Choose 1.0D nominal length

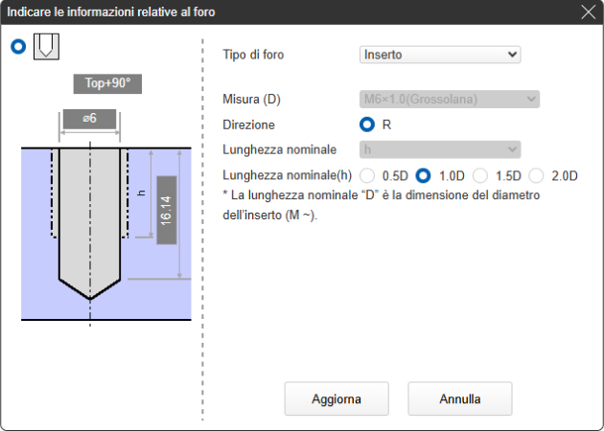click(x=423, y=175)
